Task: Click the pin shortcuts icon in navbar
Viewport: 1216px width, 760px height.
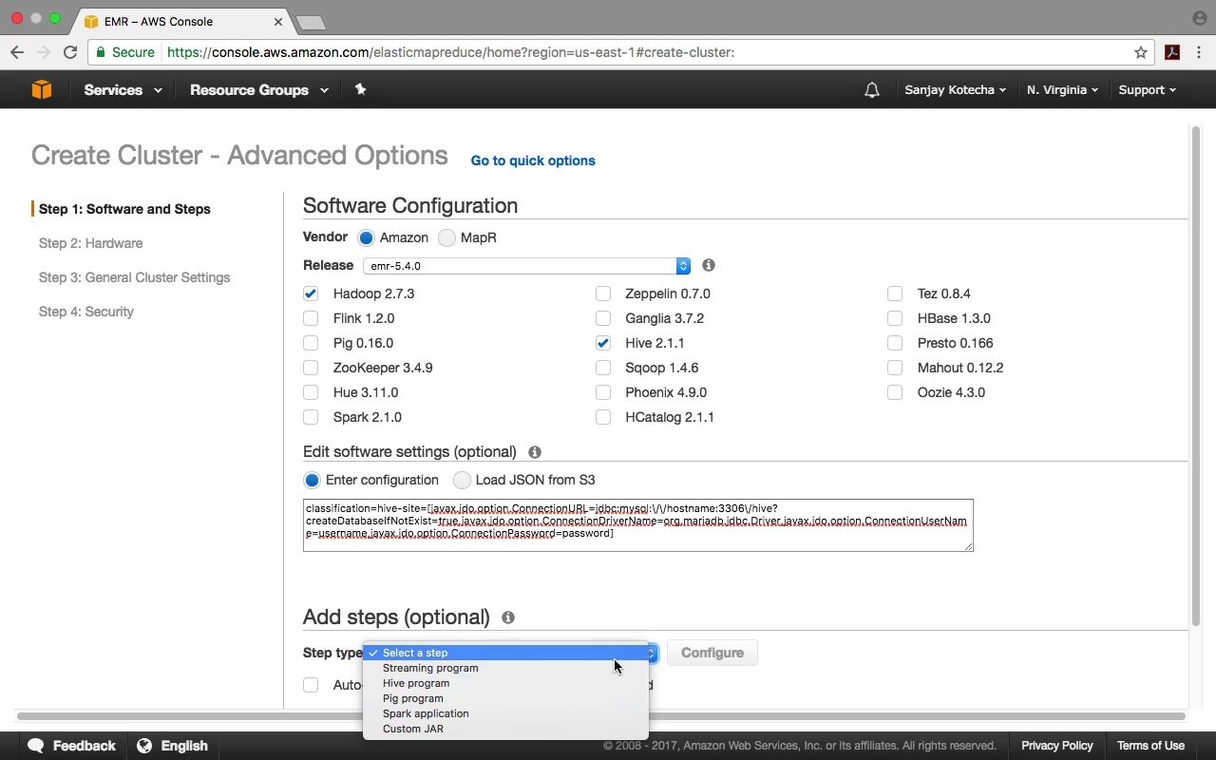Action: (360, 89)
